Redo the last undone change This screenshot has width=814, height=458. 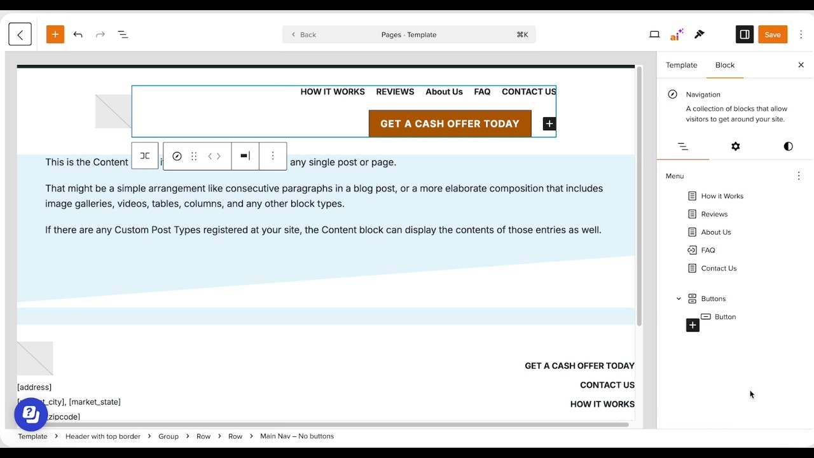click(x=100, y=34)
